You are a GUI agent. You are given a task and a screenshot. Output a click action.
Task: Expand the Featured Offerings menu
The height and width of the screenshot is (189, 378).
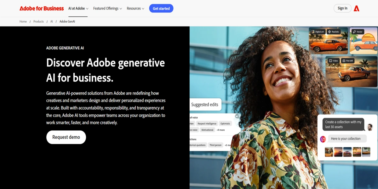coord(107,9)
